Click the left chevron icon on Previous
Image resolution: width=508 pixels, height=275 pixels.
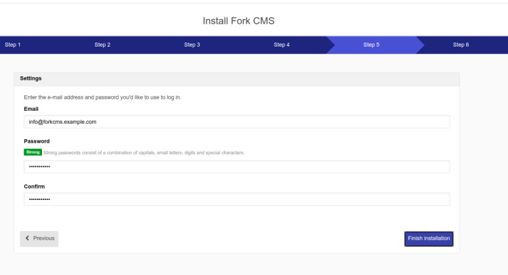28,239
